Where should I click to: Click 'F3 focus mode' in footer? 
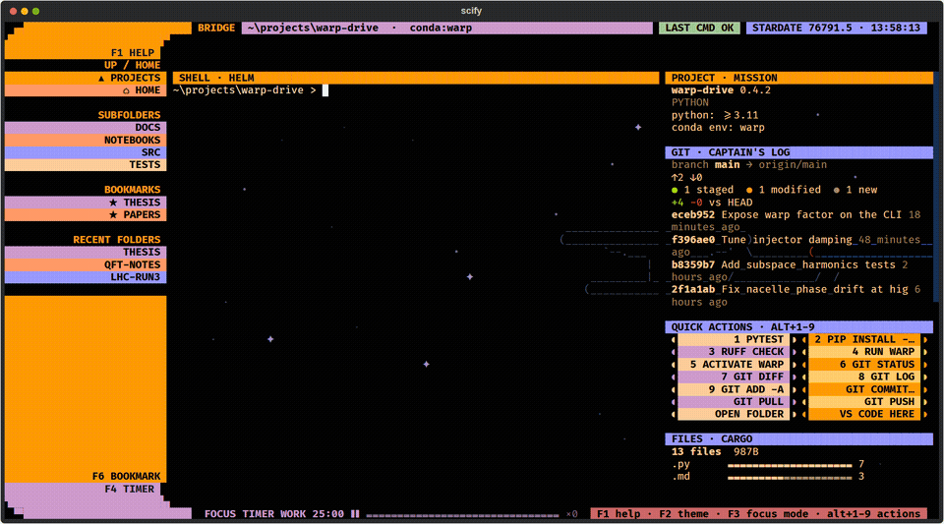[768, 514]
